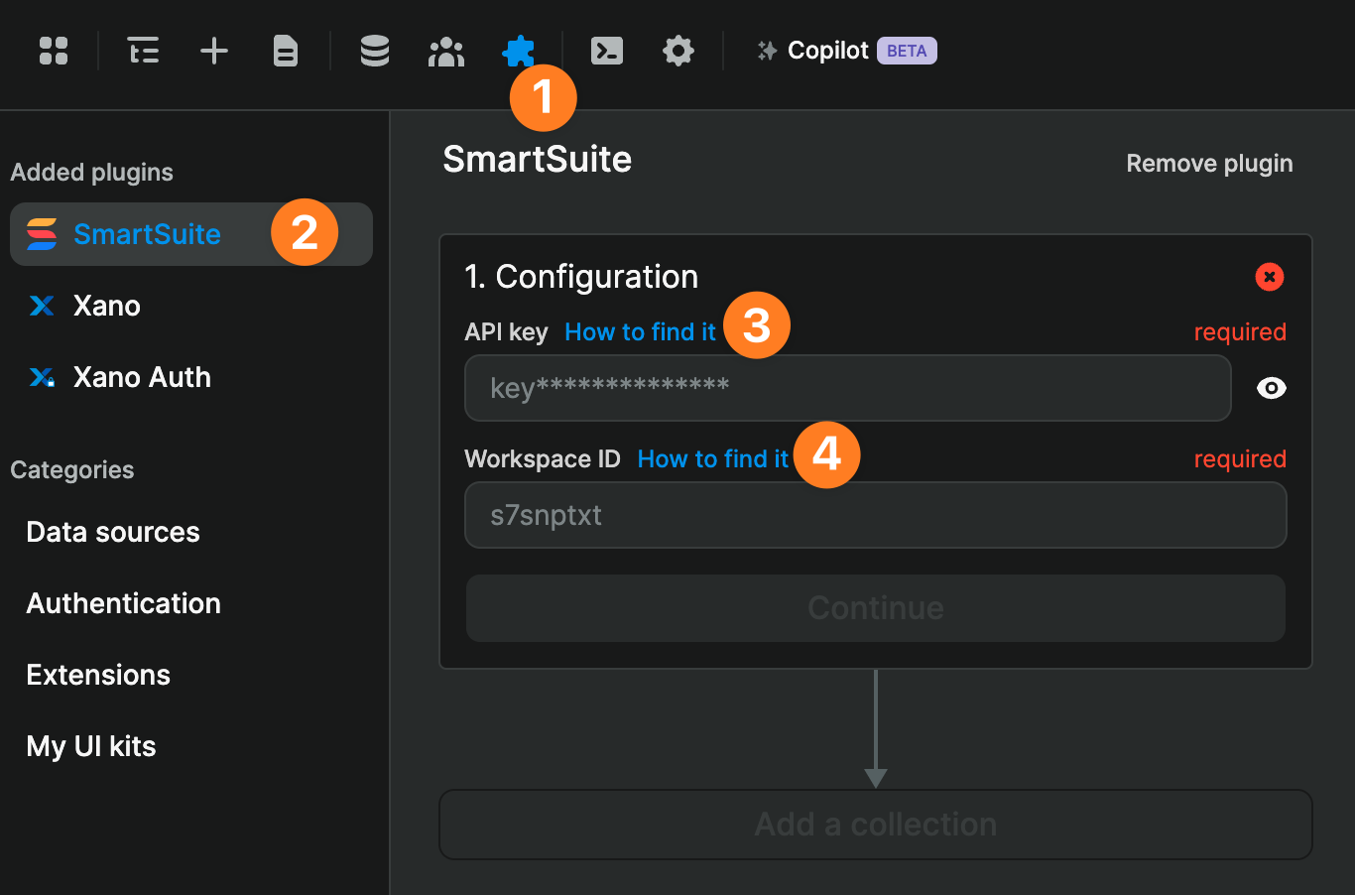Viewport: 1355px width, 895px height.
Task: Remove the Configuration step via red X
Action: 1270,277
